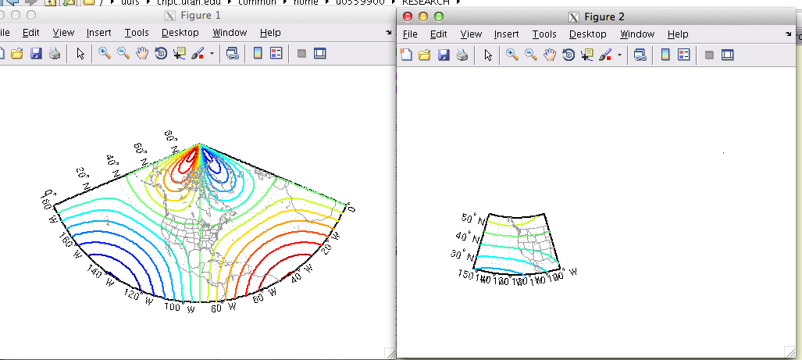Save figure icon in Figure 1 toolbar
Image resolution: width=802 pixels, height=360 pixels.
36,53
